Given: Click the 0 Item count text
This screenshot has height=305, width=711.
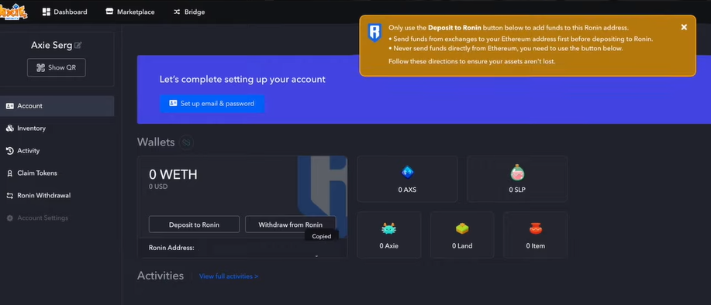Looking at the screenshot, I should tap(536, 245).
